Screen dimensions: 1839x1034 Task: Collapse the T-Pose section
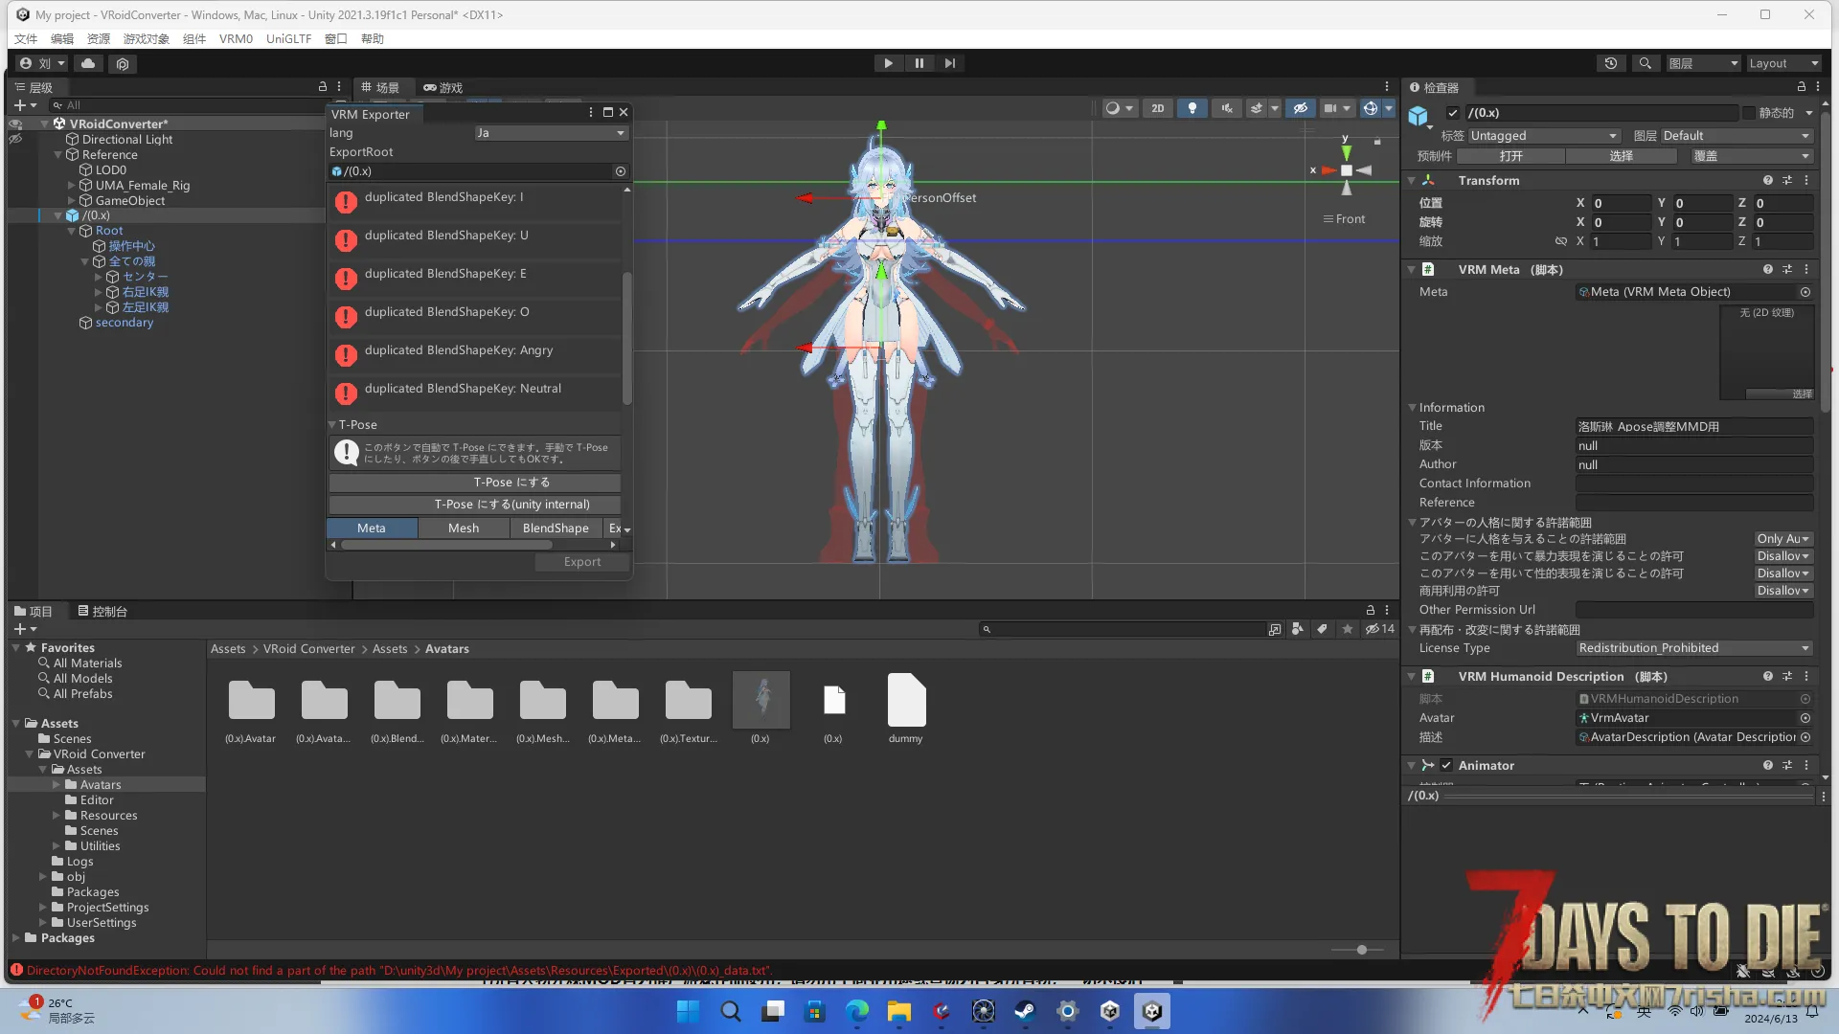click(332, 425)
